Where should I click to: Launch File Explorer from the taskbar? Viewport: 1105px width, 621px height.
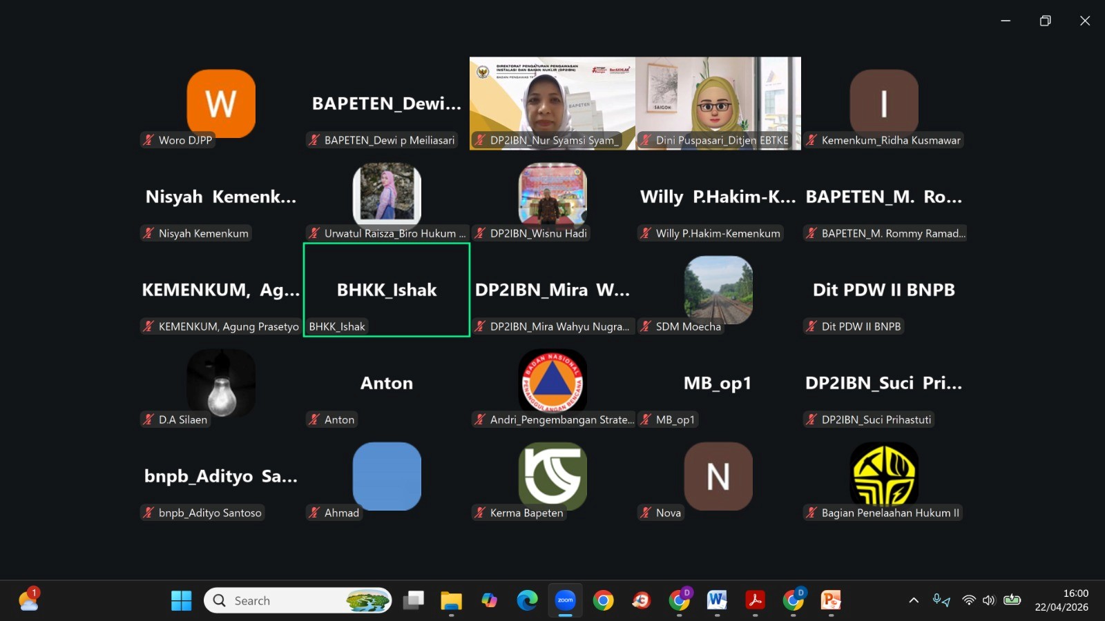(451, 600)
